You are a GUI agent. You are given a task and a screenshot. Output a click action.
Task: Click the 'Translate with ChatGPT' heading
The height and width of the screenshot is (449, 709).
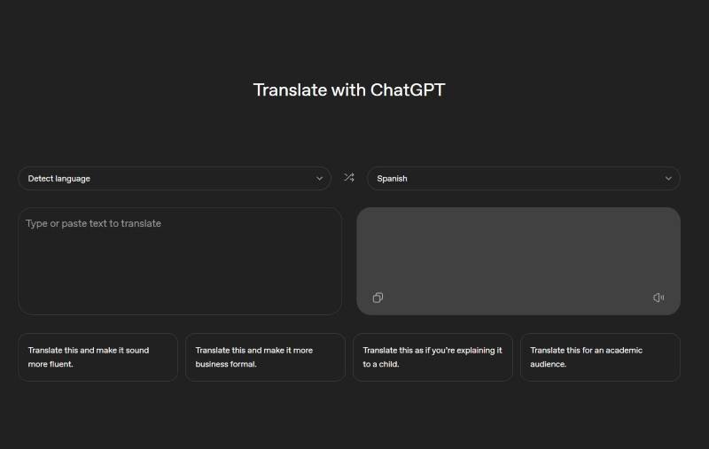pos(348,89)
